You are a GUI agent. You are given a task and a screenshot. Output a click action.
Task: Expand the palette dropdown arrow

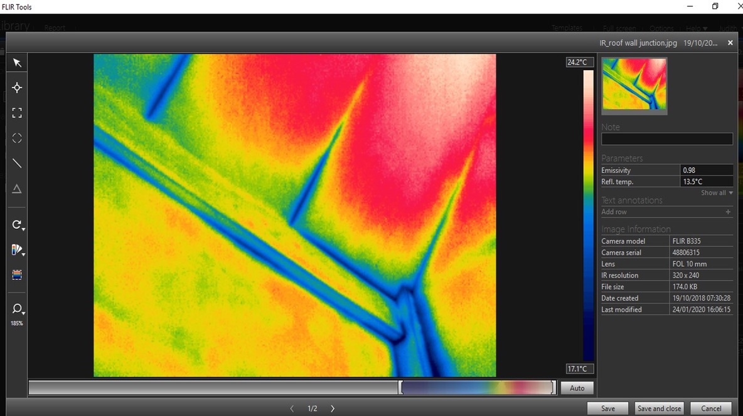click(x=23, y=253)
